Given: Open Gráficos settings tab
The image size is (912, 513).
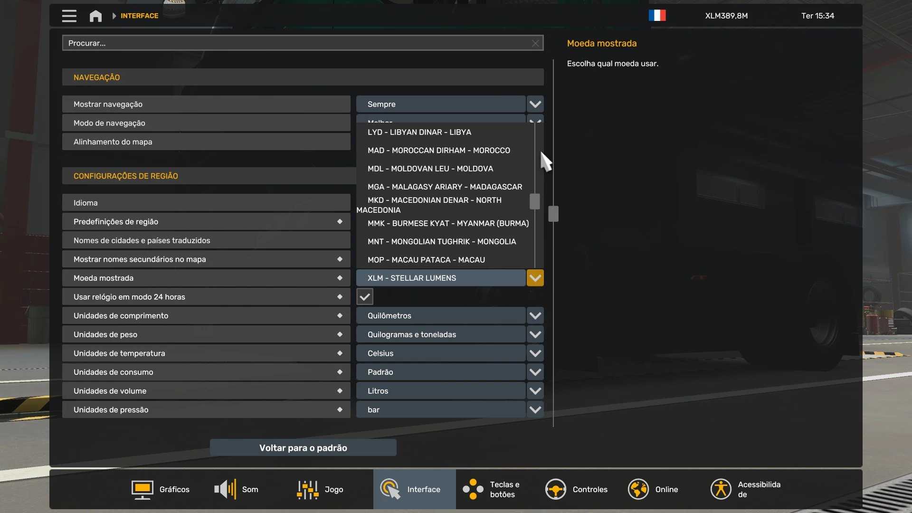Looking at the screenshot, I should [161, 489].
